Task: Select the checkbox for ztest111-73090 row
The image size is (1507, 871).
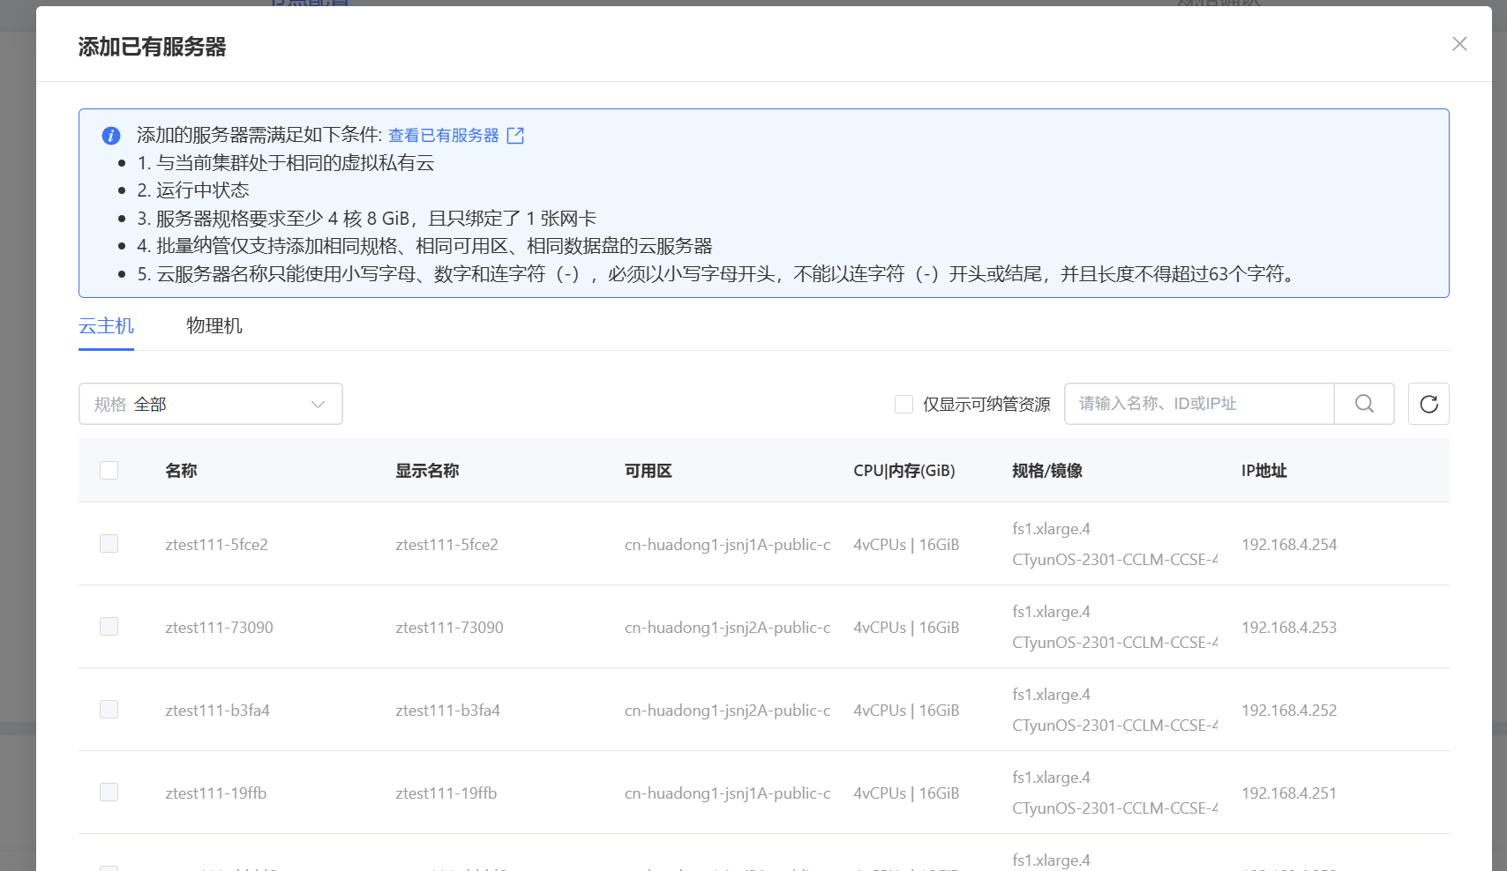Action: [x=109, y=627]
